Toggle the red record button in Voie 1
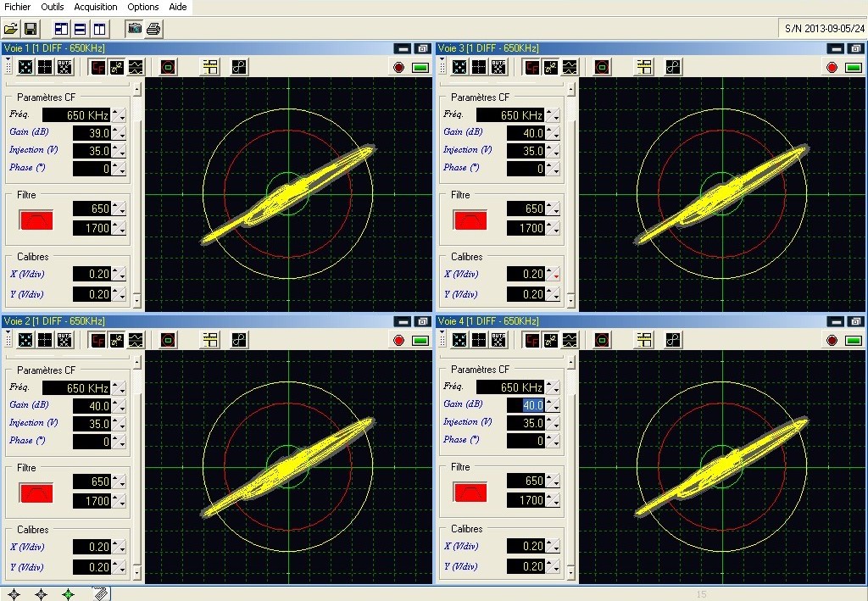 pos(398,68)
